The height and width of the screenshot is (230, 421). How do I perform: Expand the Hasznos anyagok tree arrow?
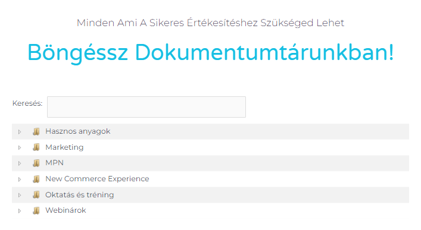20,132
